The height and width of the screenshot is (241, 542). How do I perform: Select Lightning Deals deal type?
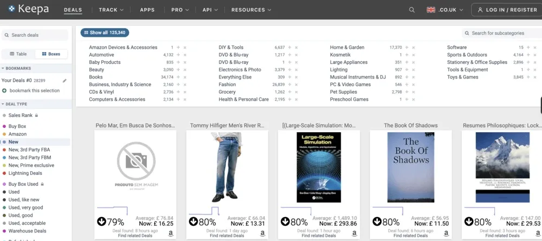[x=25, y=173]
